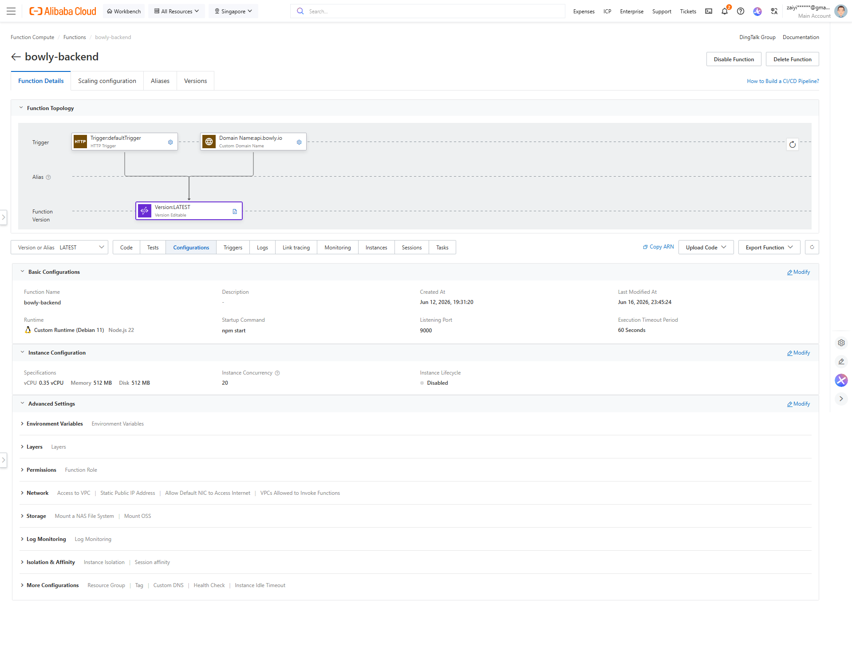852x655 pixels.
Task: Open the hamburger navigation menu
Action: (11, 11)
